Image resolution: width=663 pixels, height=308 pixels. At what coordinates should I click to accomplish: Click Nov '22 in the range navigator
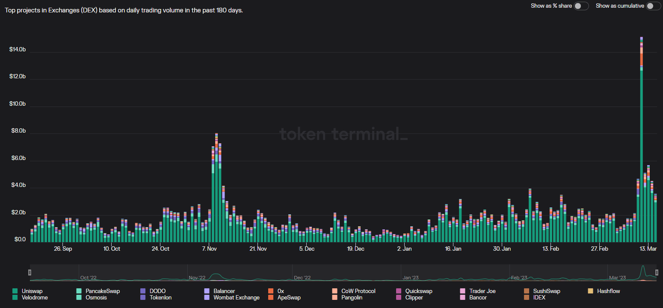coord(197,278)
